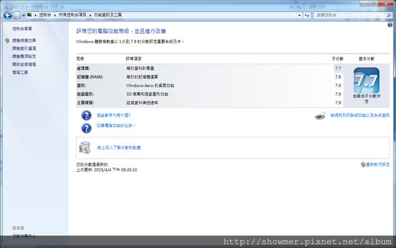Expand the chevron after 控制台 breadcrumb

click(55, 15)
